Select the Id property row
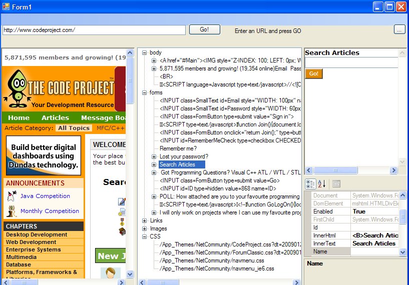409x285 pixels. pyautogui.click(x=355, y=227)
